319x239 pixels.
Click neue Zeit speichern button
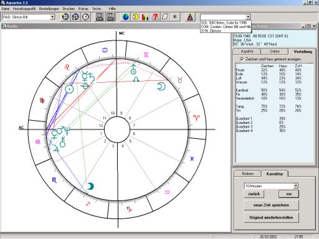[271, 205]
